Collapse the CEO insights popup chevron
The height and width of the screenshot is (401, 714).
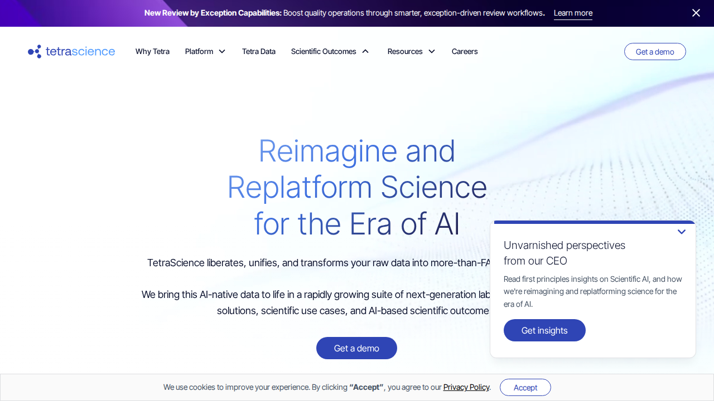pyautogui.click(x=682, y=232)
